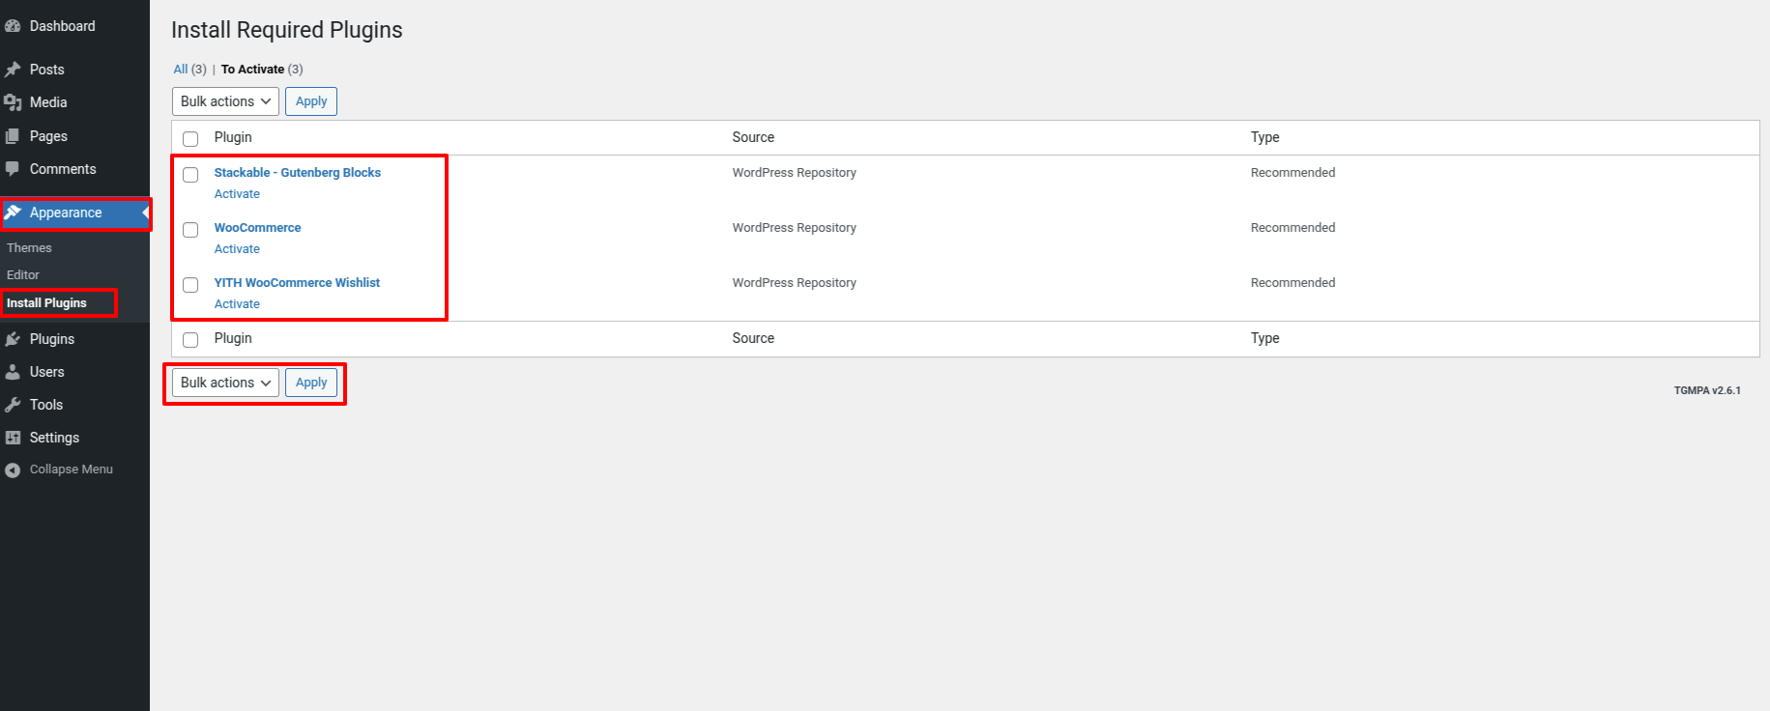Check the WooCommerce plugin checkbox
The image size is (1770, 711).
tap(190, 230)
